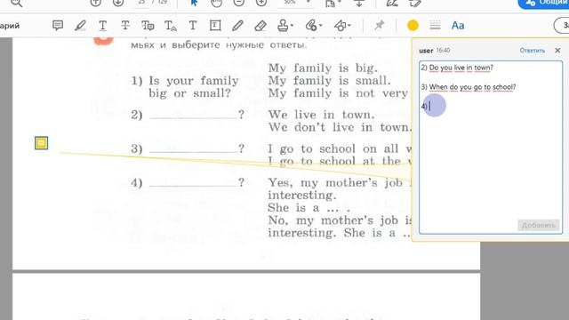Click the drawing shapes tool icon
The width and height of the screenshot is (569, 320).
(340, 26)
